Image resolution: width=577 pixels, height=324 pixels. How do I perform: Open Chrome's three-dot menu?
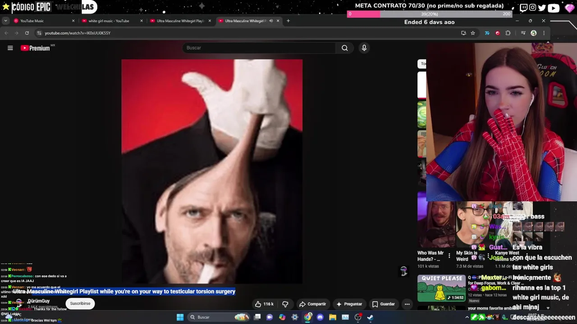544,33
